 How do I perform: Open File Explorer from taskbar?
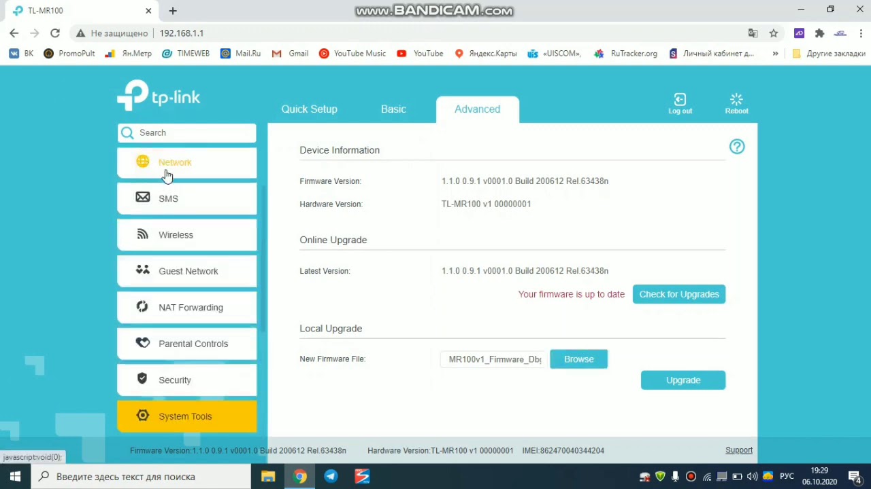pyautogui.click(x=268, y=477)
